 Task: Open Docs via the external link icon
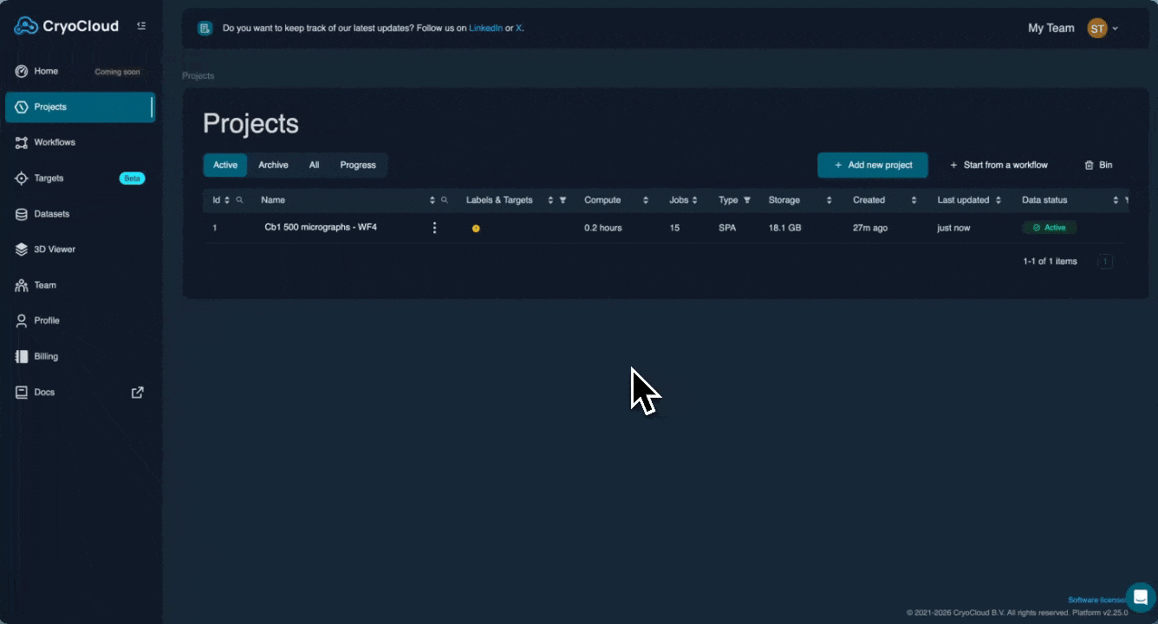(x=137, y=392)
